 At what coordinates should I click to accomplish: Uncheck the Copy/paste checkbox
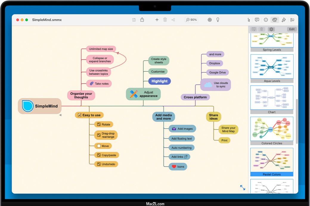pos(99,155)
